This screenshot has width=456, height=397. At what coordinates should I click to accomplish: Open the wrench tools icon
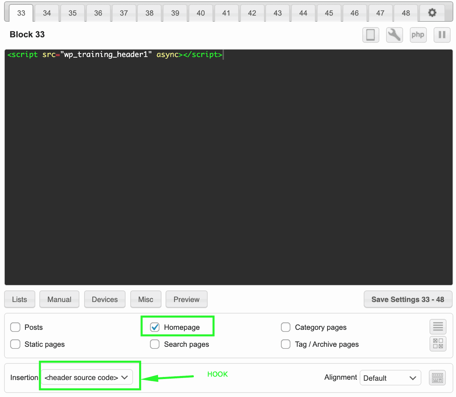394,35
